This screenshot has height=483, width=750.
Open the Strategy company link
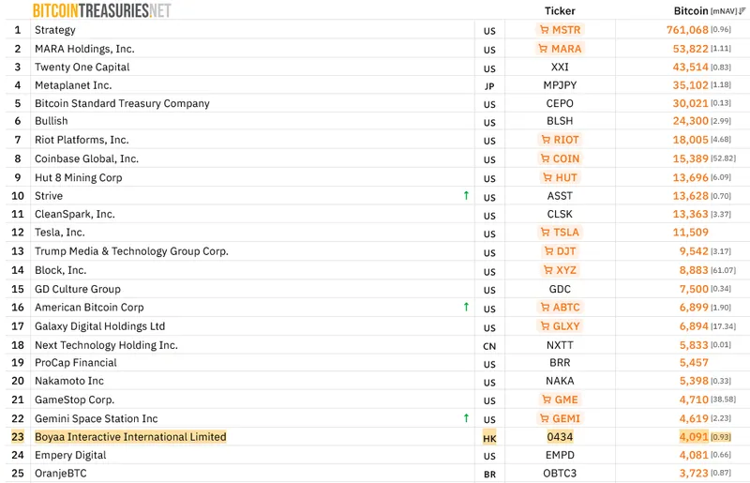(x=54, y=30)
